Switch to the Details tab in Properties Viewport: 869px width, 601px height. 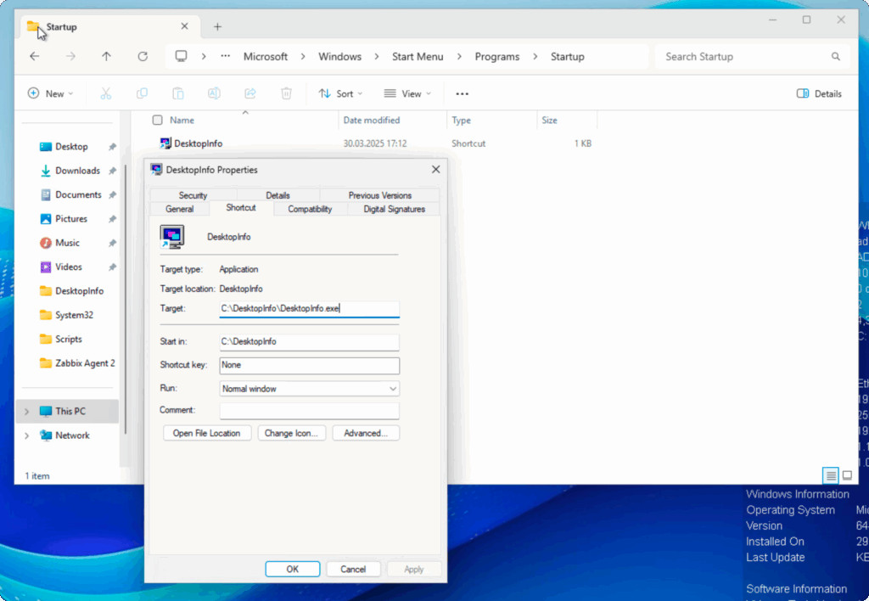click(x=278, y=195)
